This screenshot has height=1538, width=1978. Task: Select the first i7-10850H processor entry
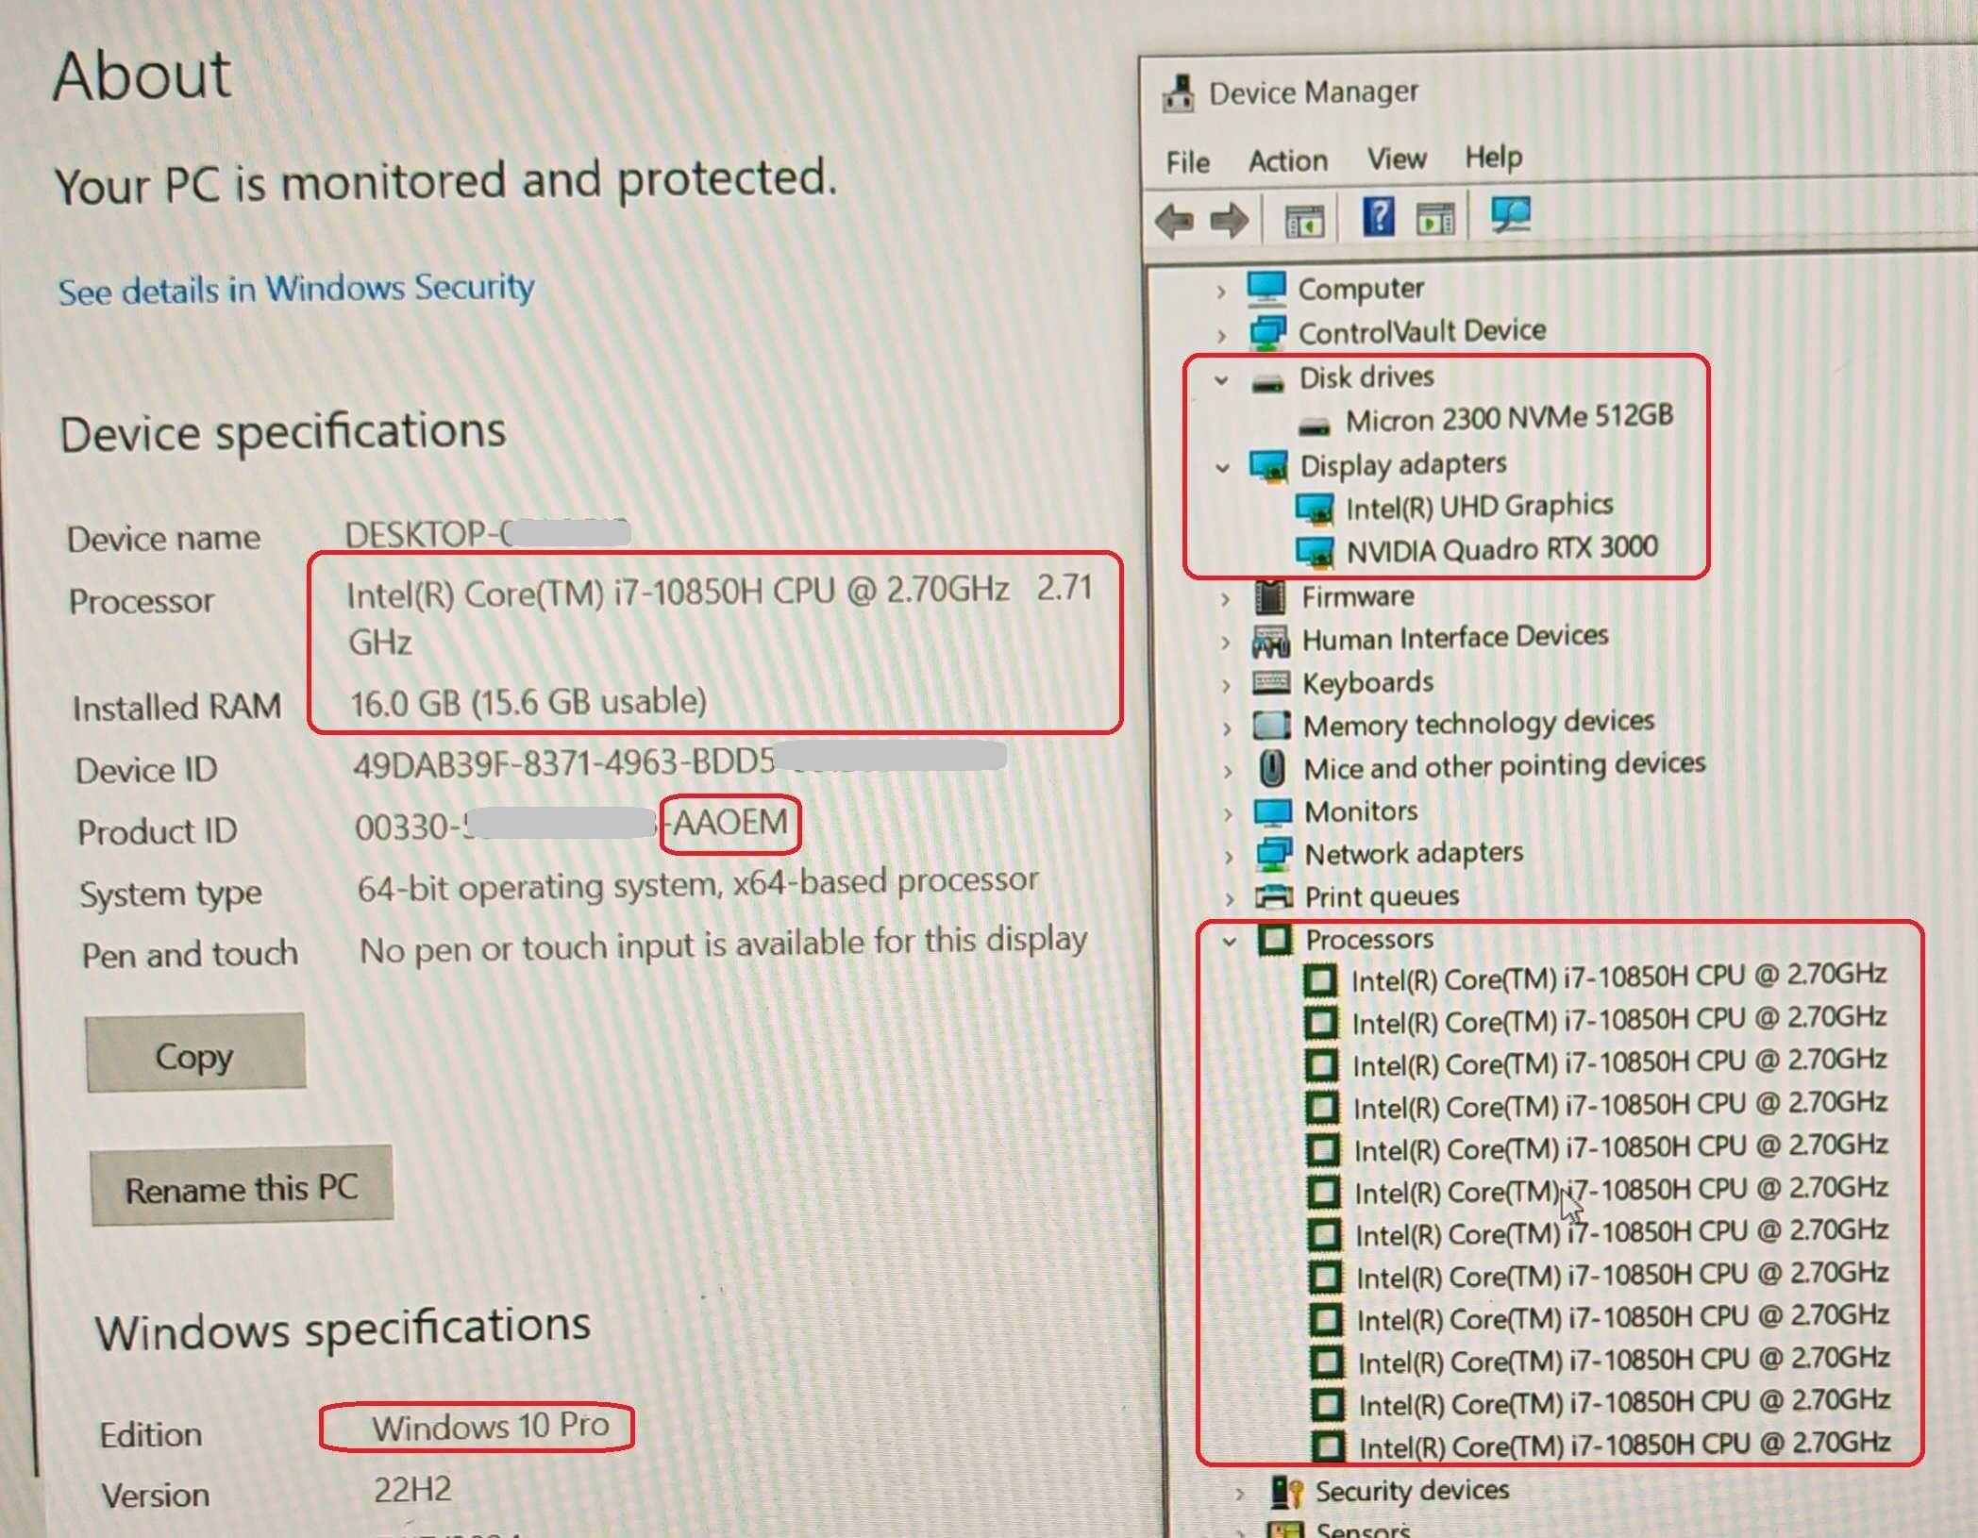tap(1618, 978)
